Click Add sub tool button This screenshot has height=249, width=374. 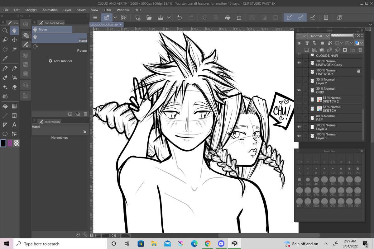60,61
